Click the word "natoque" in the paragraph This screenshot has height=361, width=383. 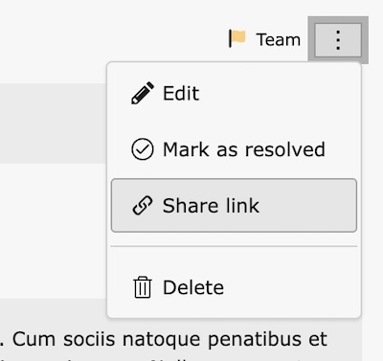(x=161, y=340)
